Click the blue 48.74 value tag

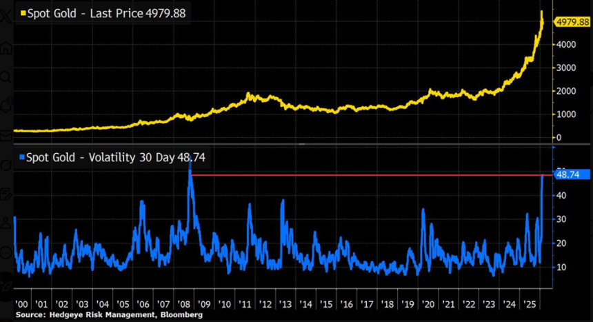[571, 175]
